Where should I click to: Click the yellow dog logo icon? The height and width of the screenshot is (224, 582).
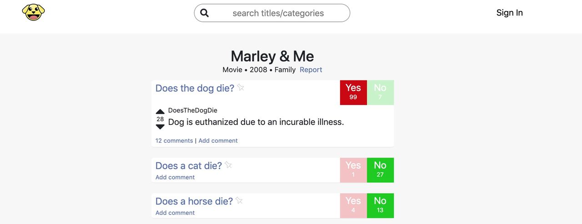tap(33, 12)
